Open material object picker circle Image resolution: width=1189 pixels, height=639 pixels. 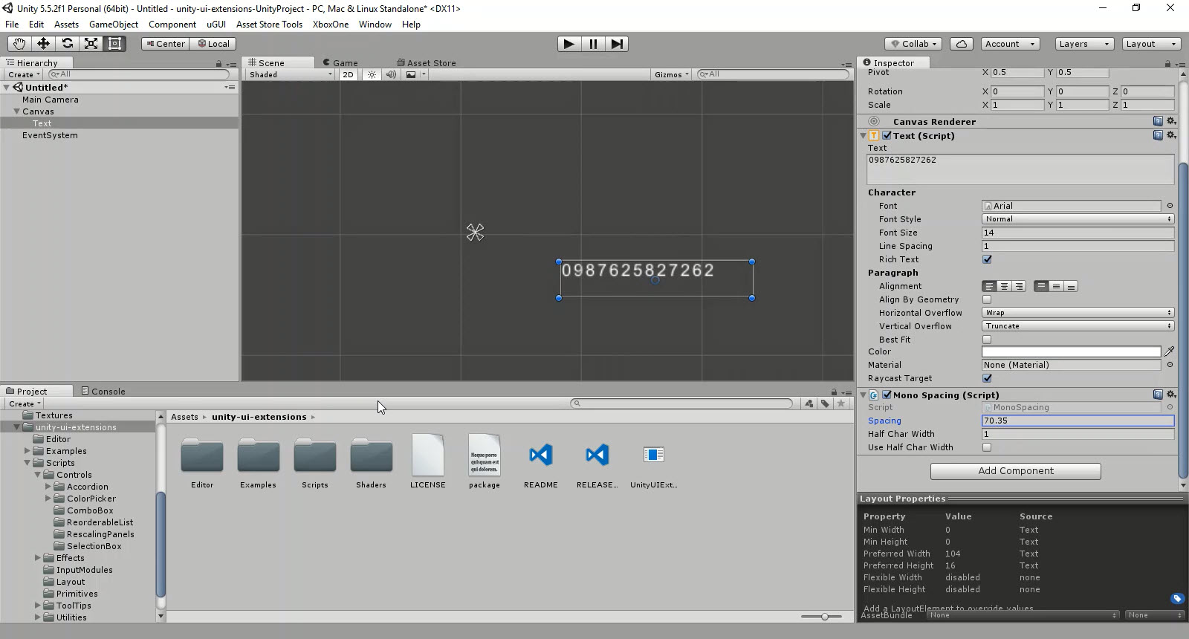[x=1170, y=365]
